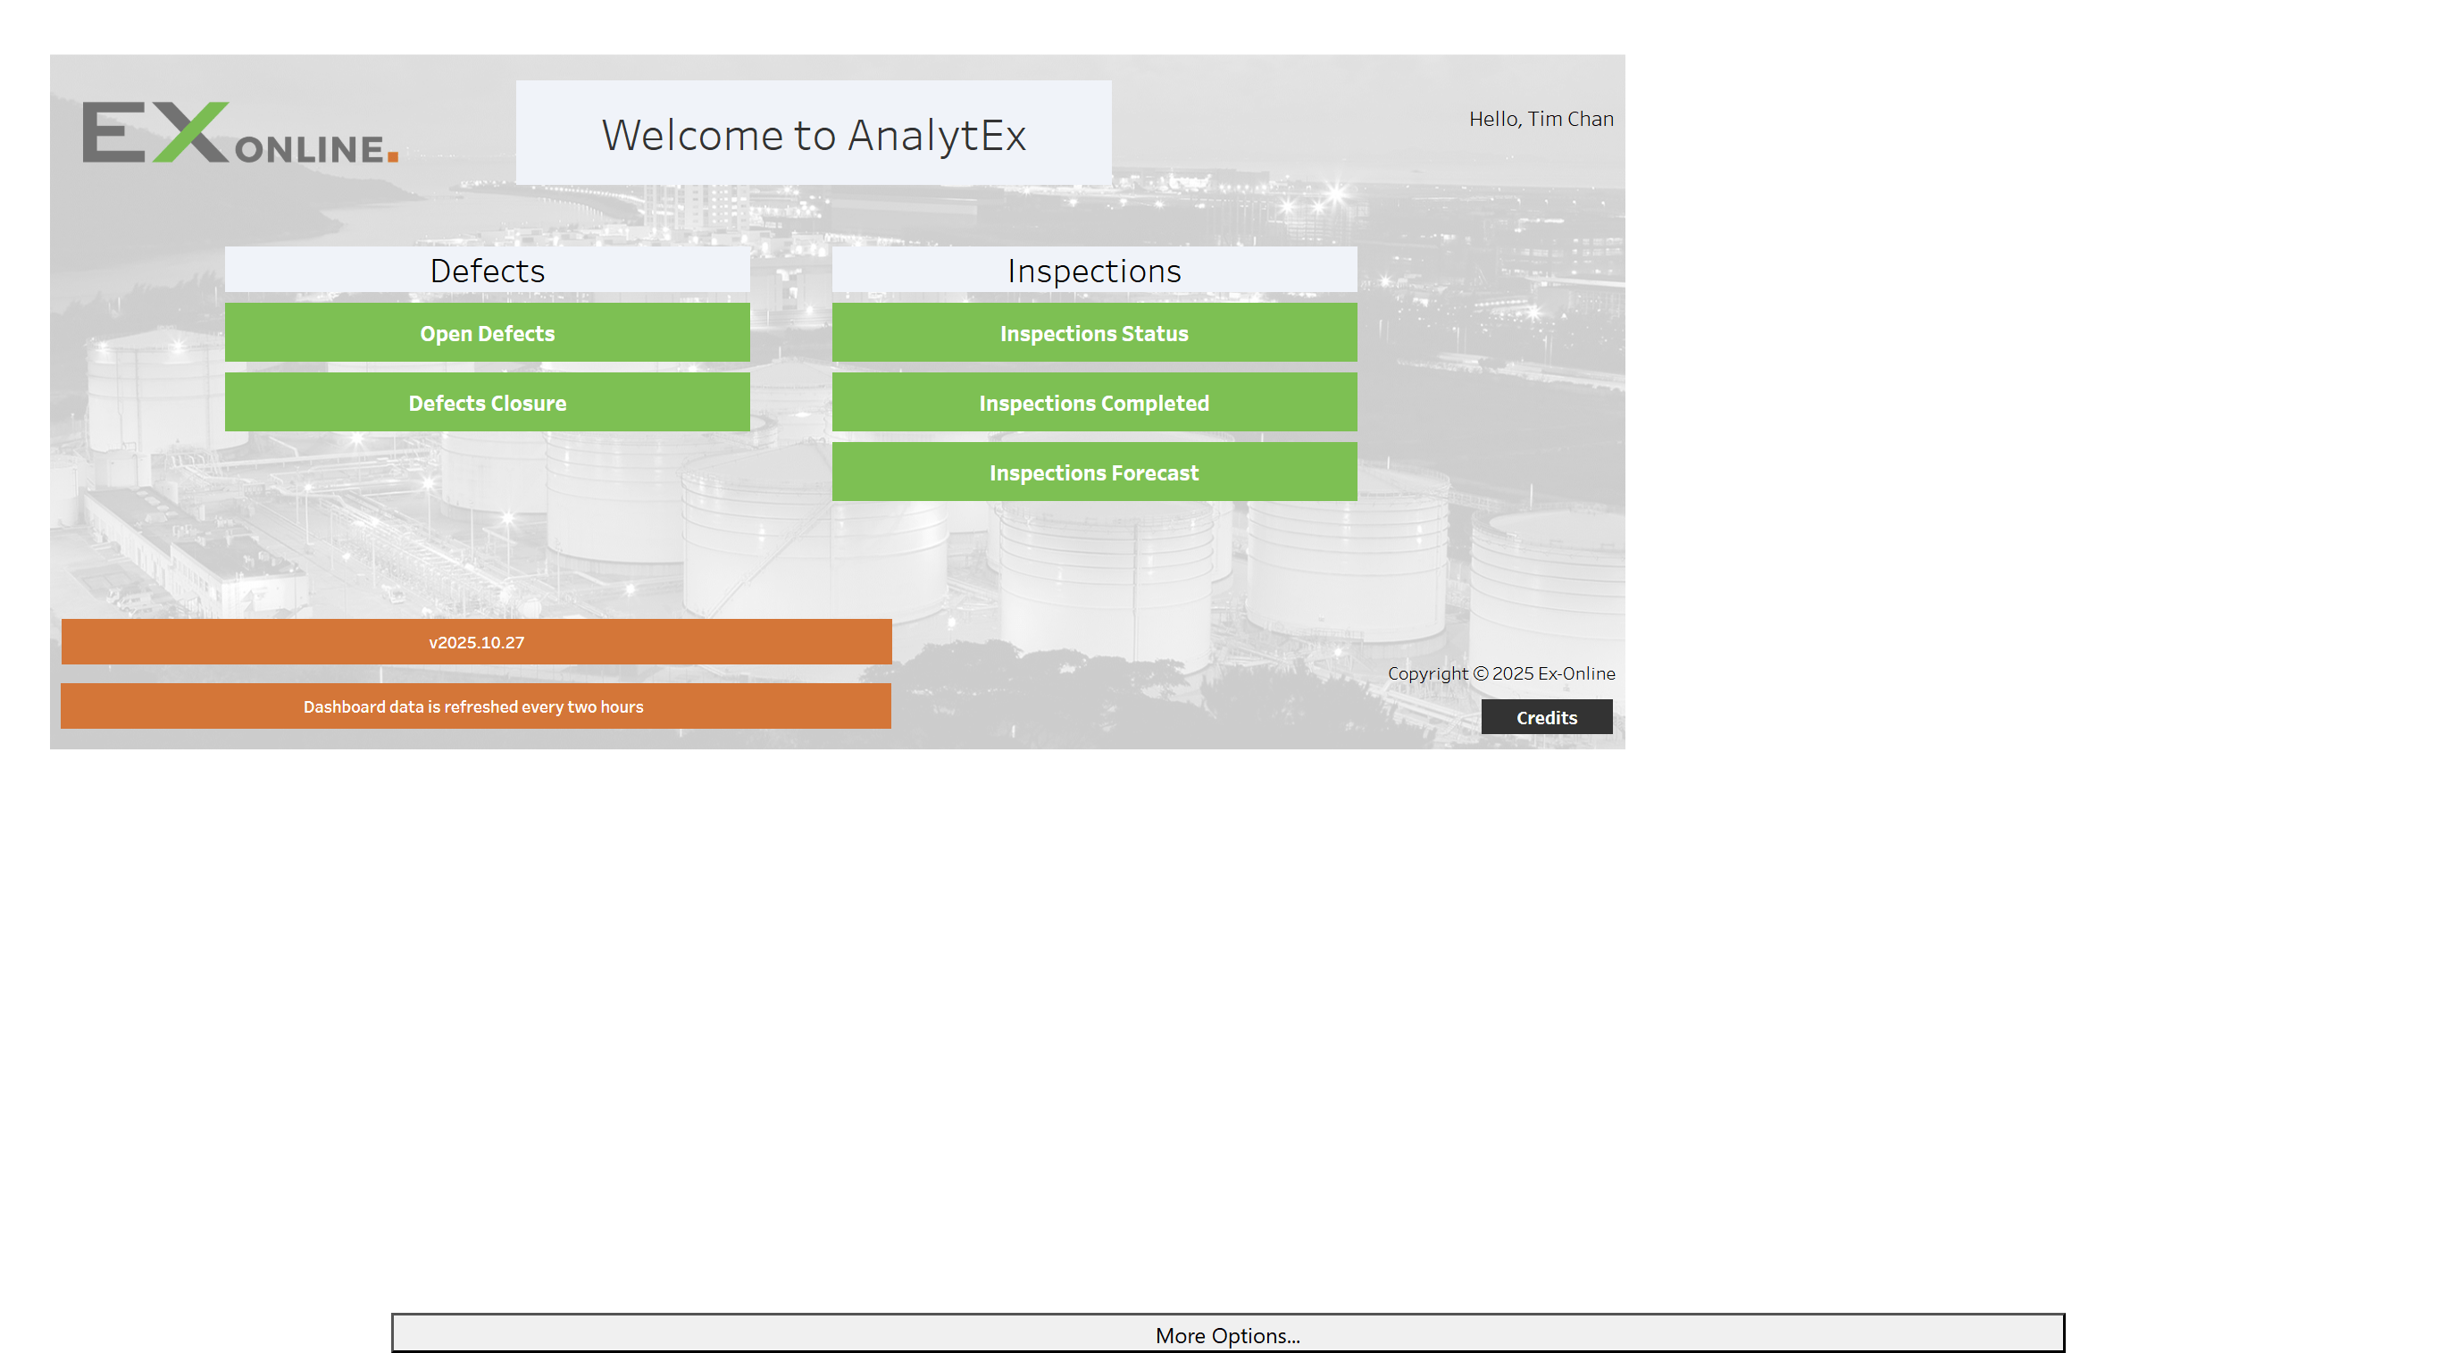The height and width of the screenshot is (1353, 2456).
Task: Go to Defects Closure dashboard
Action: click(488, 403)
